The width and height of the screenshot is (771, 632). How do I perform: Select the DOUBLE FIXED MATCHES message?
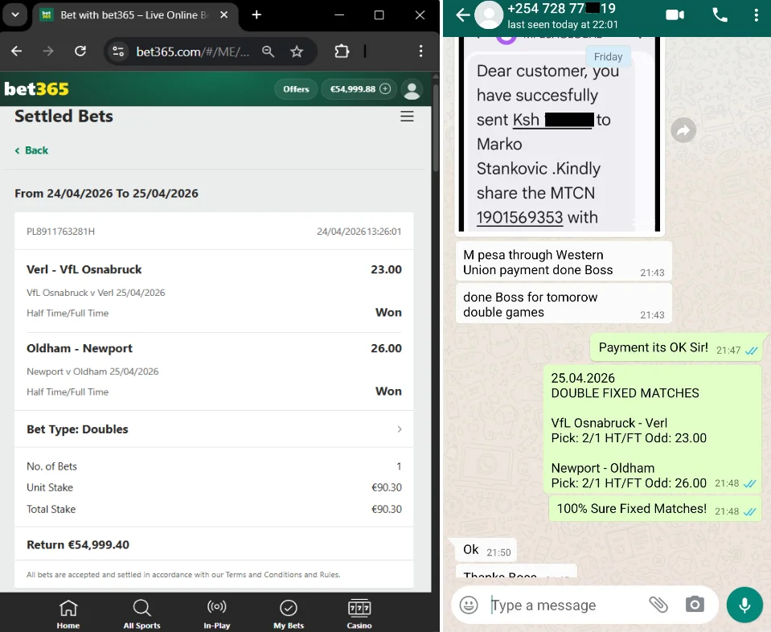point(653,429)
